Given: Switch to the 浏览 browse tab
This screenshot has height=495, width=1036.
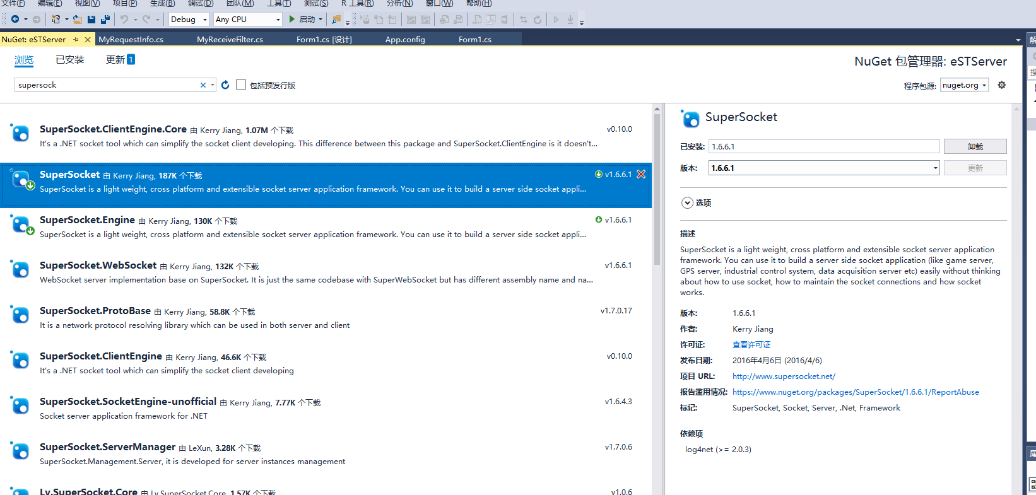Looking at the screenshot, I should (x=24, y=60).
